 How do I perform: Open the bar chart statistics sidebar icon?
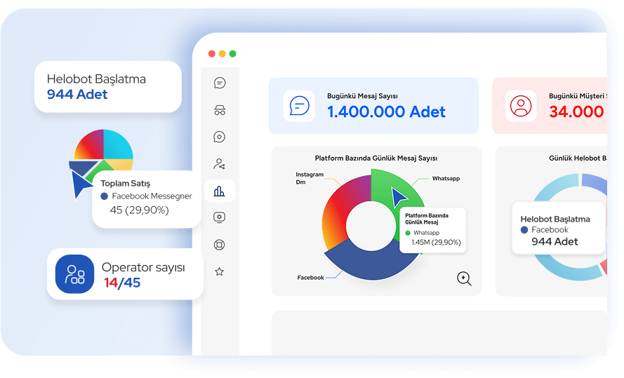[220, 191]
